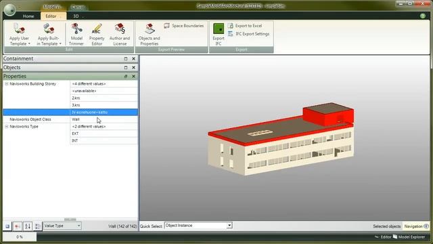
Task: Open the Model Explorer status bar link
Action: point(409,237)
